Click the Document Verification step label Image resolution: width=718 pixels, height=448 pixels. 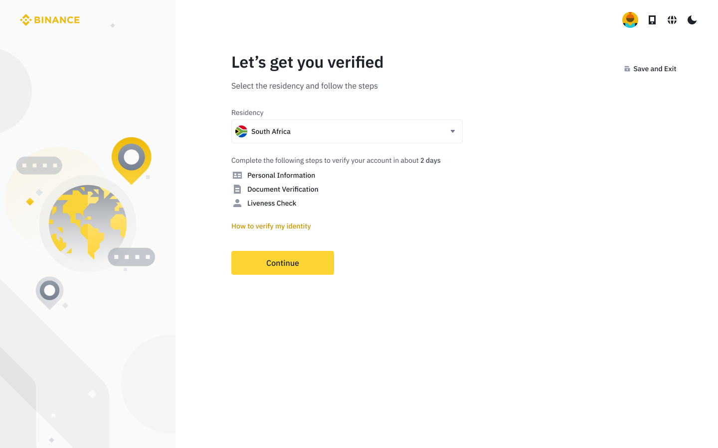[x=282, y=189]
